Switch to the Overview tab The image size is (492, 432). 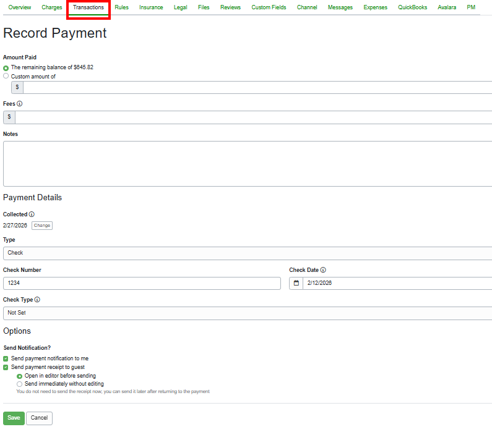(19, 7)
